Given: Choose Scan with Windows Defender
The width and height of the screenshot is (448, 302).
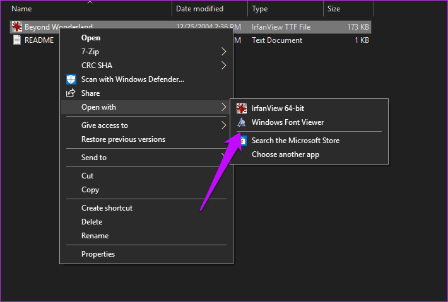Looking at the screenshot, I should click(146, 79).
